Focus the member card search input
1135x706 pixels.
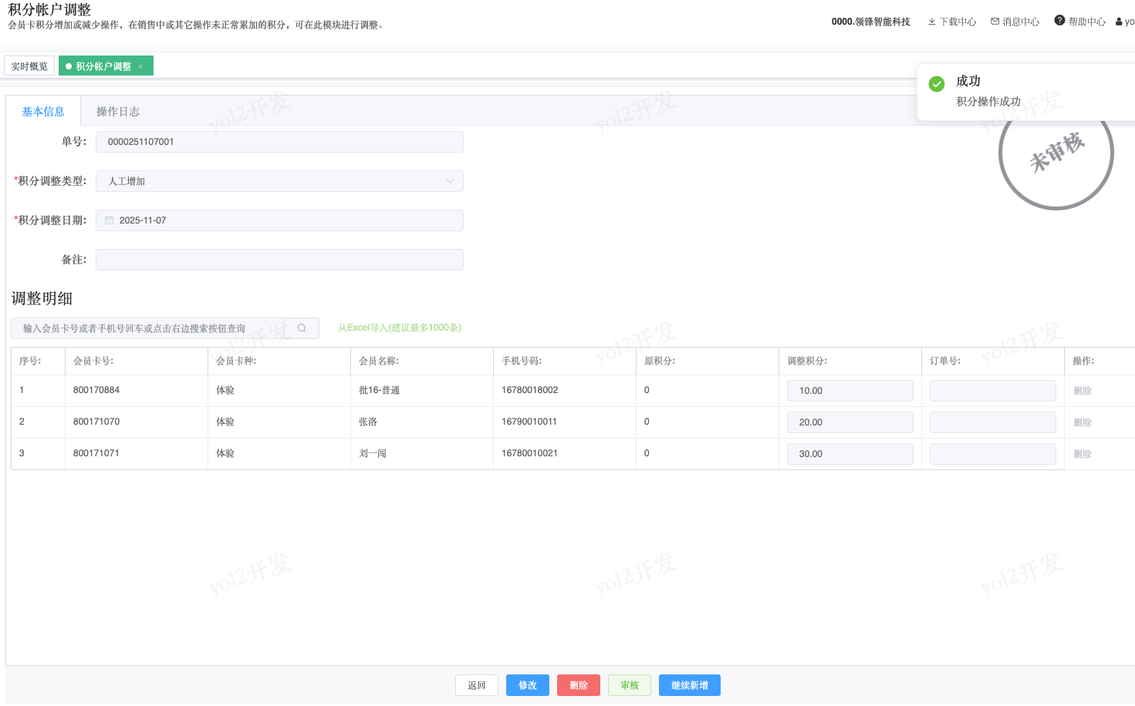148,328
